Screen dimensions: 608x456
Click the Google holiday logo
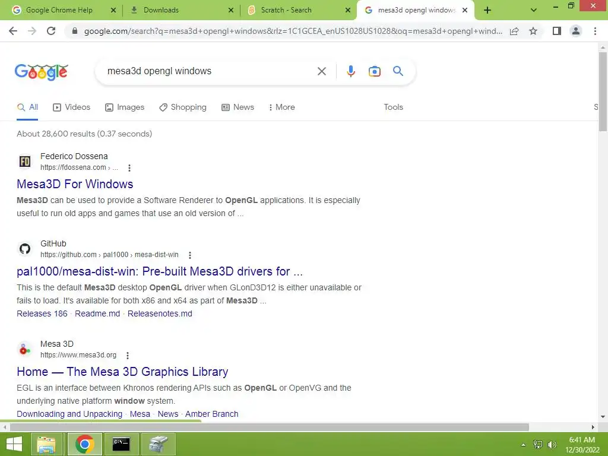coord(42,72)
